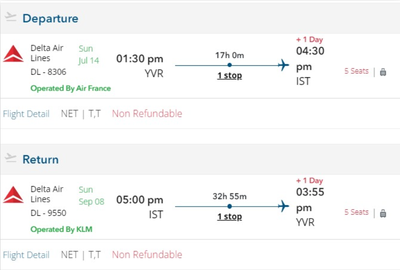Click the 5 Seats label for departure
Viewport: 400px width, 270px height.
(x=356, y=71)
